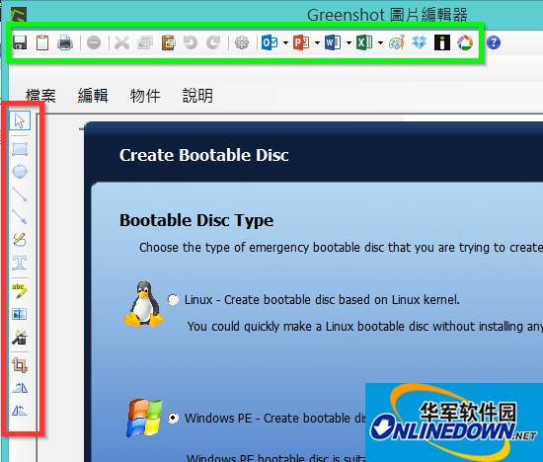543x462 pixels.
Task: Click the Delete (minus circle) icon
Action: (94, 42)
